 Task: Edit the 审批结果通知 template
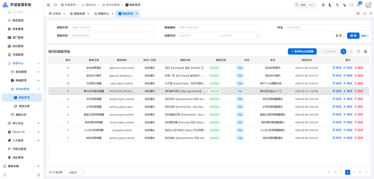337,68
